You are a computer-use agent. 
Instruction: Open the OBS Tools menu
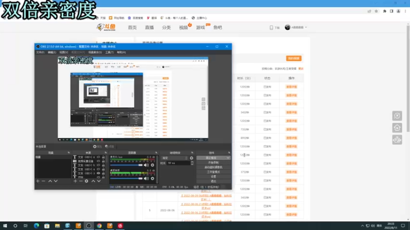[x=109, y=53]
